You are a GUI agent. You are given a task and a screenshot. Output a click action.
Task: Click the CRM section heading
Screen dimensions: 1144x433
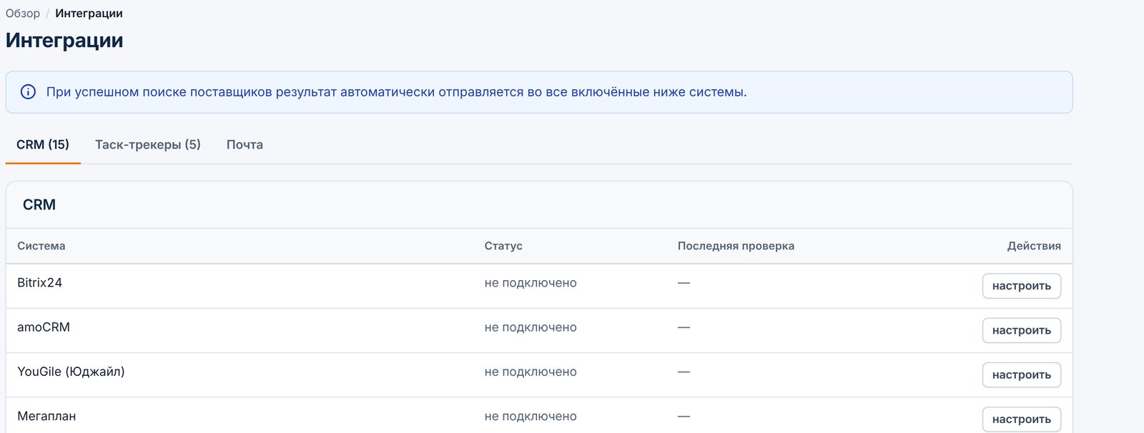click(x=39, y=204)
